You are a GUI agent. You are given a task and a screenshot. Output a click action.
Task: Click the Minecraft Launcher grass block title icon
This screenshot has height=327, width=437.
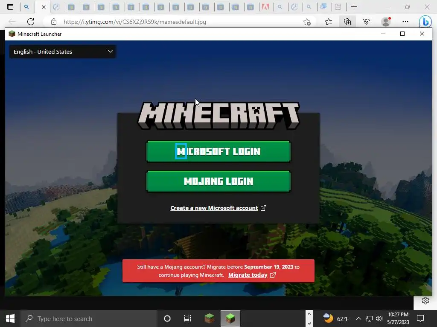(x=12, y=34)
